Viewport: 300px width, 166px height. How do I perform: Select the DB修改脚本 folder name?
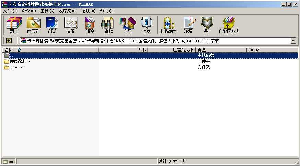click(20, 61)
